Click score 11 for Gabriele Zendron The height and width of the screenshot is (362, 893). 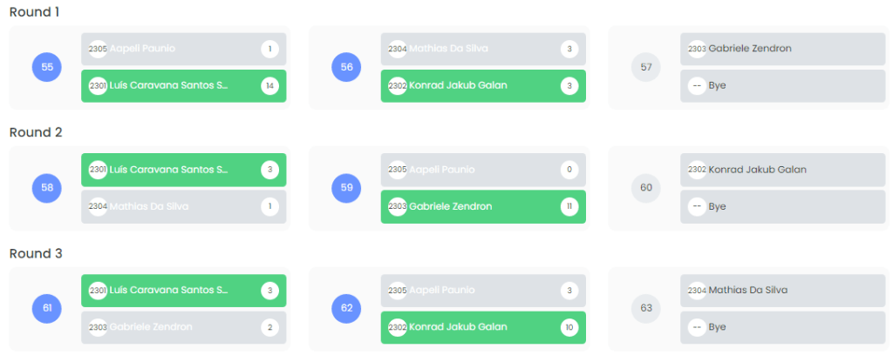click(x=569, y=207)
